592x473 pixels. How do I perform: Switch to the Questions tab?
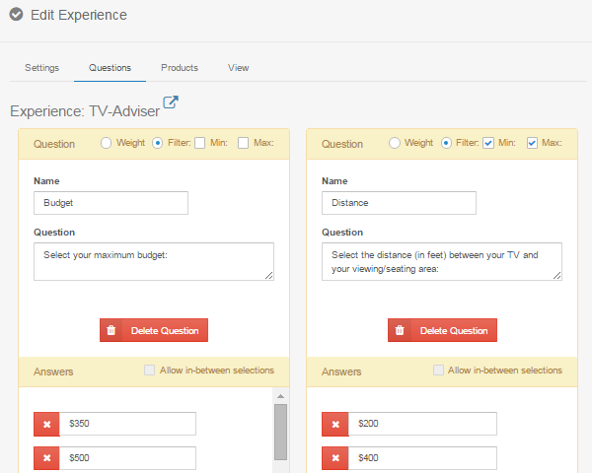click(x=110, y=68)
